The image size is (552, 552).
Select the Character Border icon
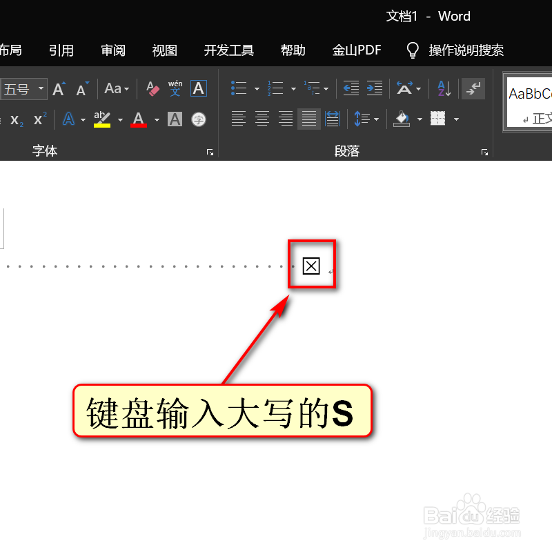point(197,88)
